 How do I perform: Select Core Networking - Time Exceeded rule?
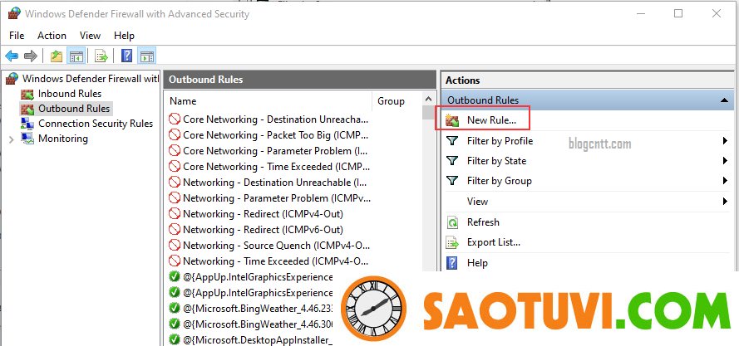276,167
